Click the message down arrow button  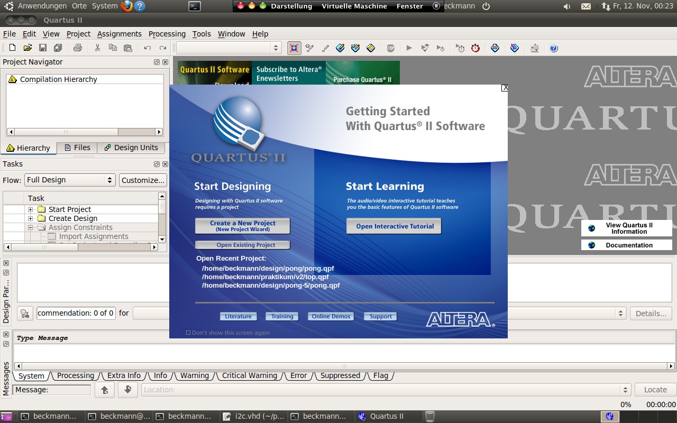click(x=127, y=390)
